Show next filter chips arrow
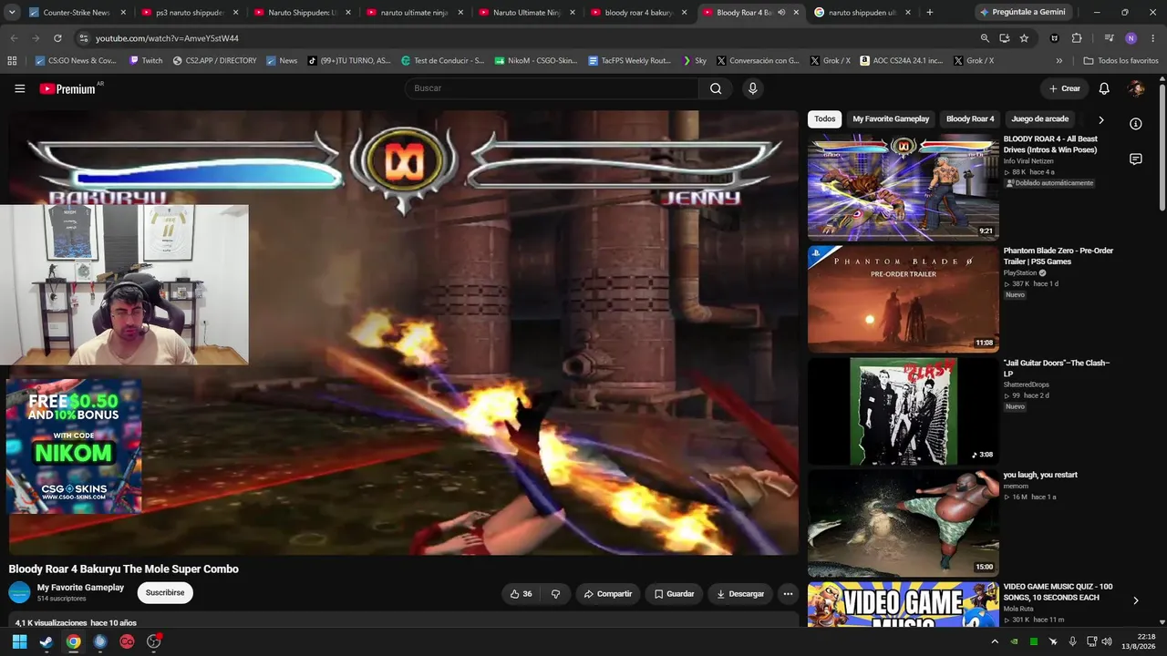 1100,119
